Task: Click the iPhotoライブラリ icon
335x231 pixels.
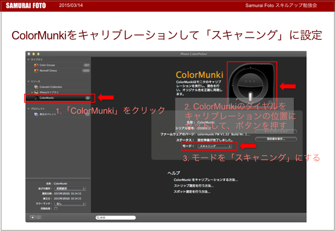Action: [36, 92]
